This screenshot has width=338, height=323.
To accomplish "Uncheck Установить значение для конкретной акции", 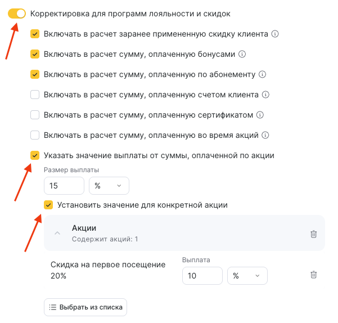I will pos(48,205).
